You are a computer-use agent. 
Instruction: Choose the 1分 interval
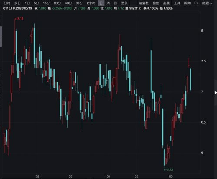tap(27, 3)
